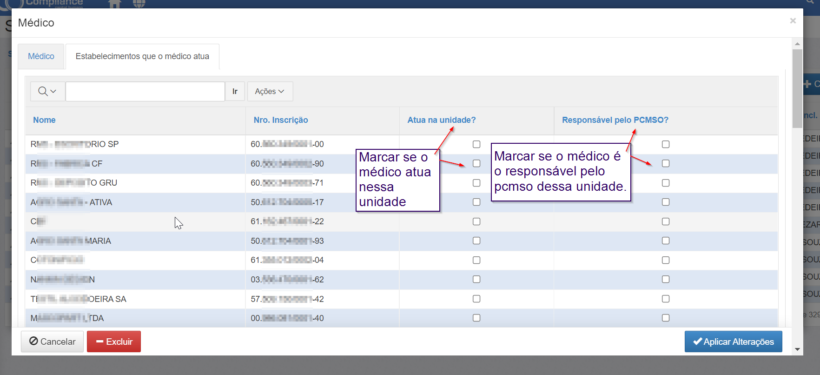Select the inscription number ending in -90

[287, 164]
